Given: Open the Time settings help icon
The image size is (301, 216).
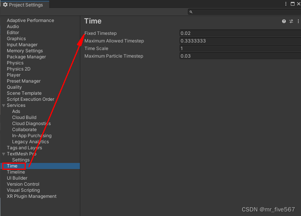Looking at the screenshot, I should [284, 21].
